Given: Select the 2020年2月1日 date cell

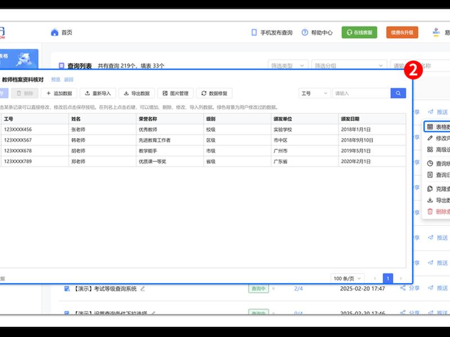Looking at the screenshot, I should click(x=372, y=161).
